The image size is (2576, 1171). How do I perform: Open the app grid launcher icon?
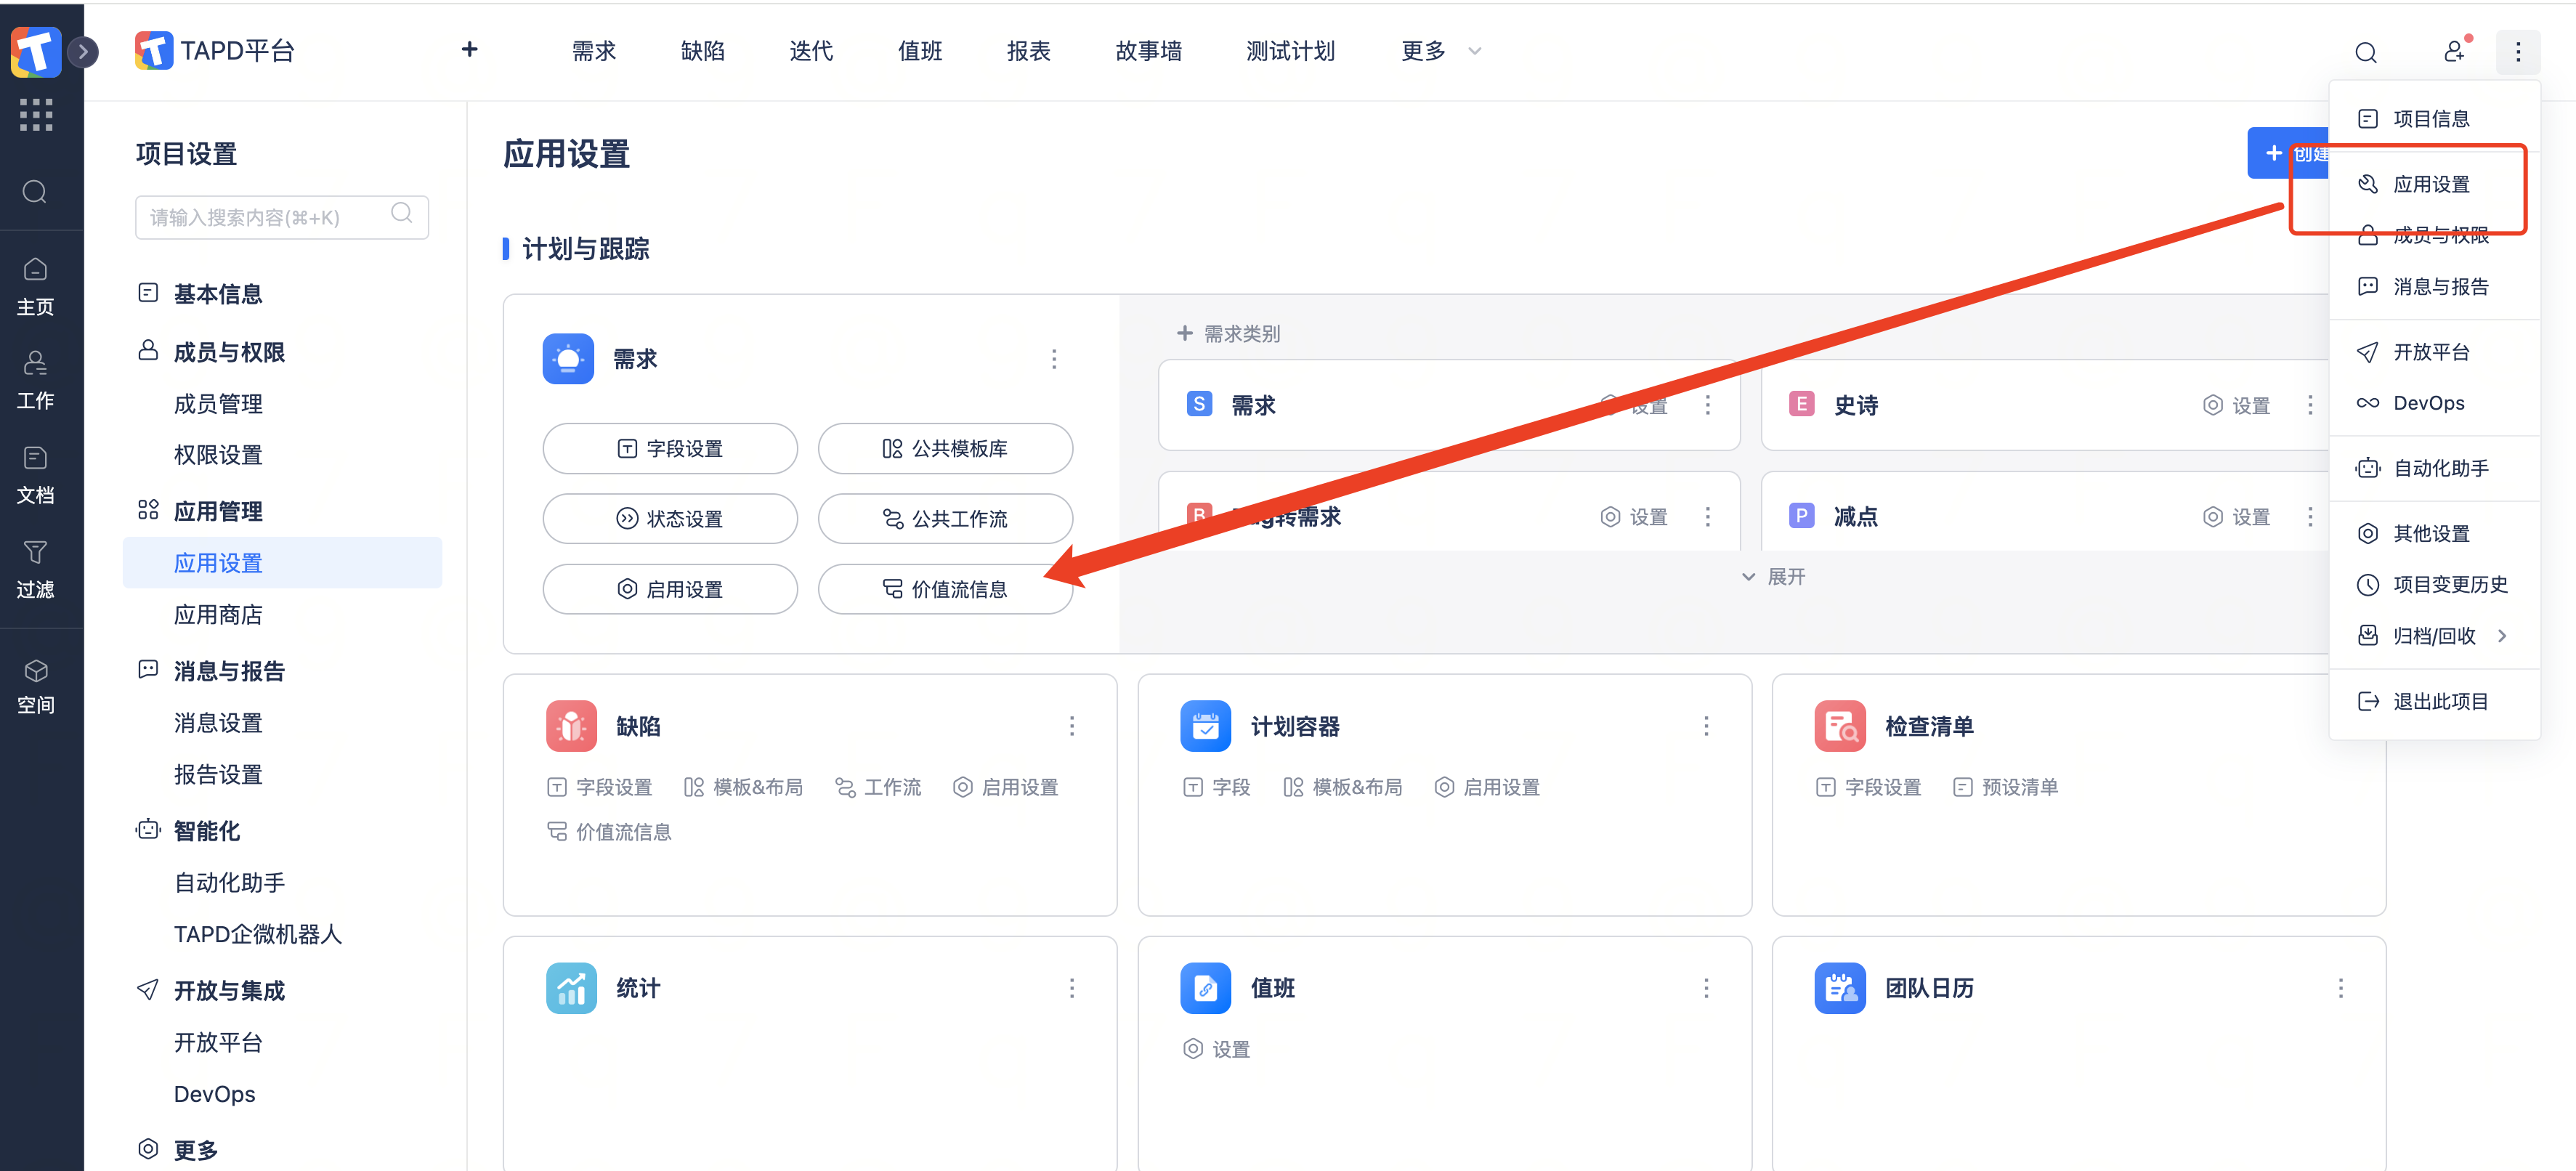(x=36, y=115)
